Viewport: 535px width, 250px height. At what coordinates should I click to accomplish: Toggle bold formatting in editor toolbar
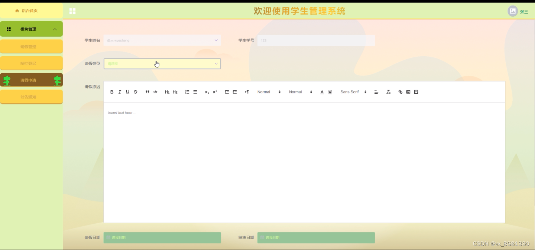point(112,92)
